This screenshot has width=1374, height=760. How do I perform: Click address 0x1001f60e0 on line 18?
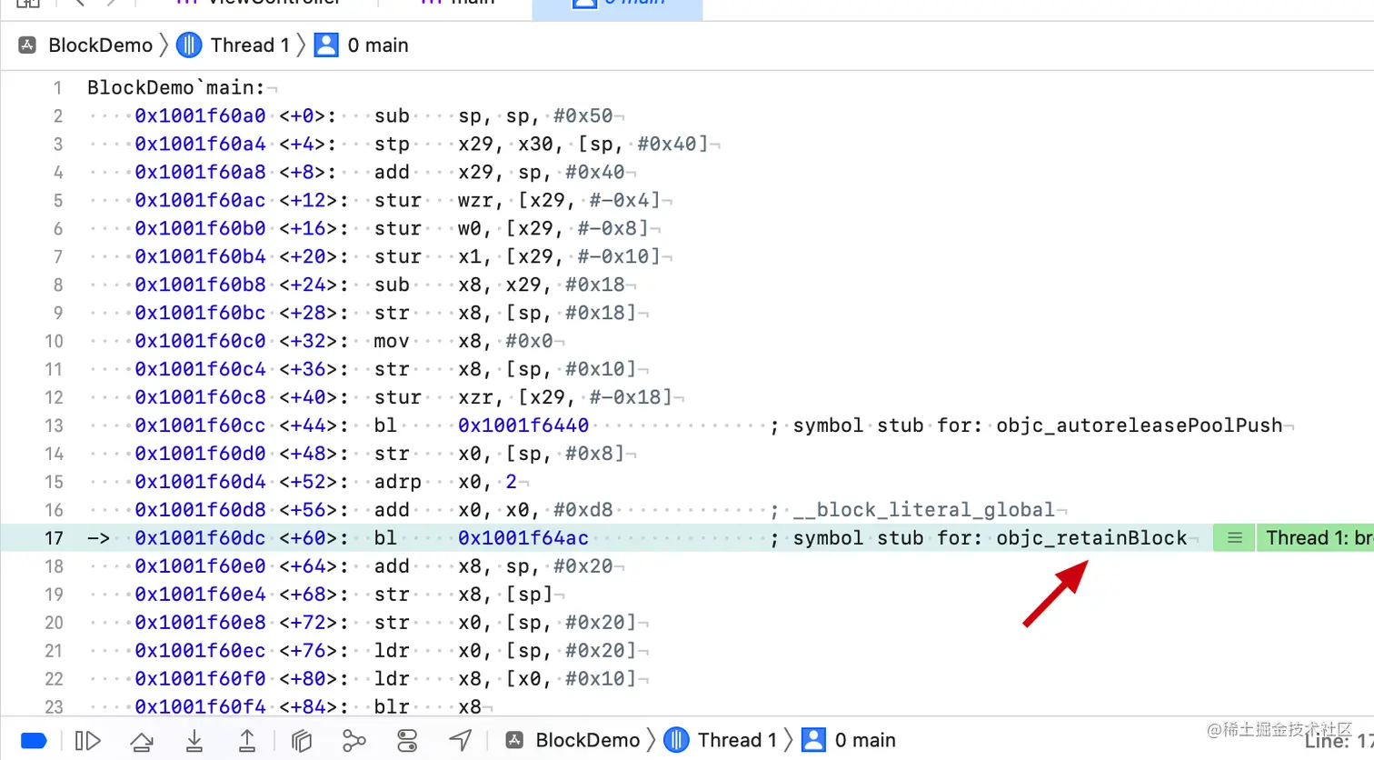coord(201,566)
